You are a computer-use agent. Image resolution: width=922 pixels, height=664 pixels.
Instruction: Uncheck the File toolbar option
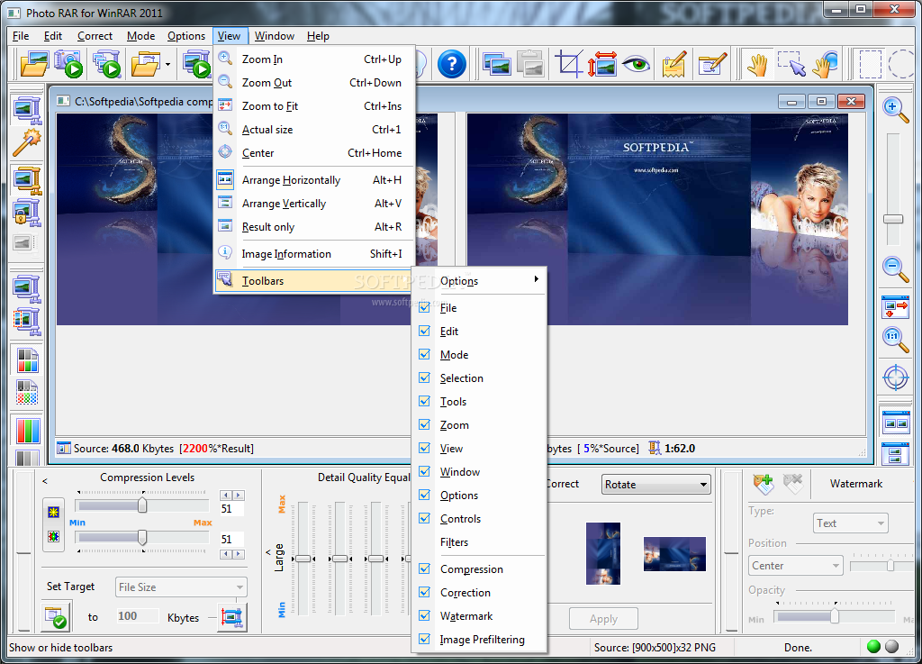tap(425, 307)
